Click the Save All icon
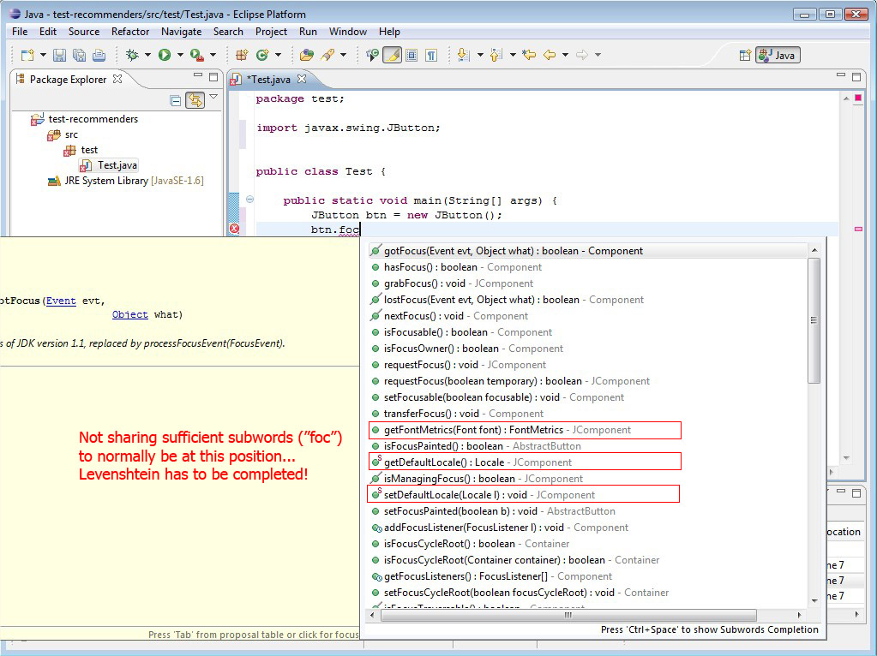Viewport: 877px width, 656px height. pos(80,55)
